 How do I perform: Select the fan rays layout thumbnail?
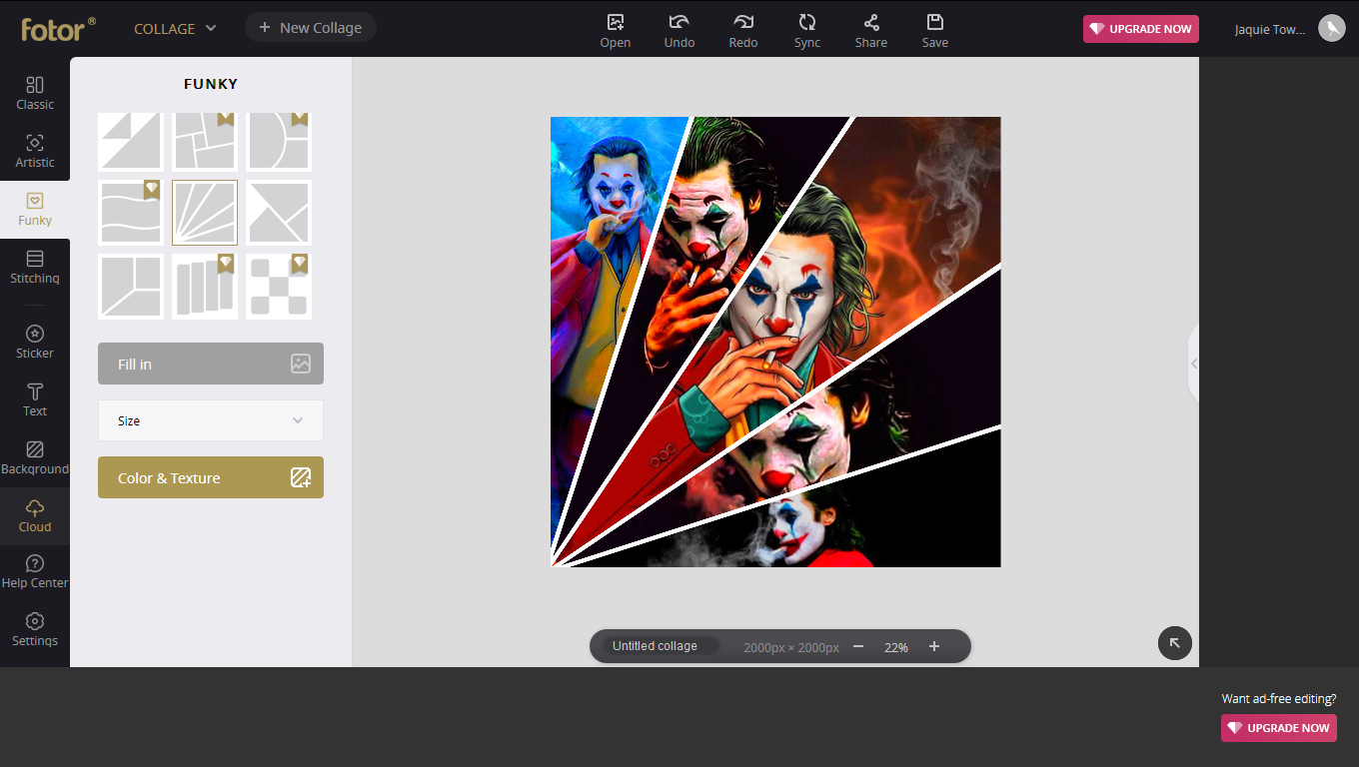point(205,213)
